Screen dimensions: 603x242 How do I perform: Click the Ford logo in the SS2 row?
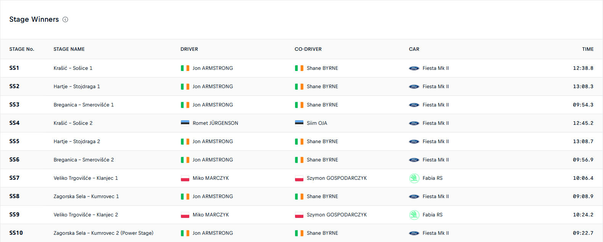tap(414, 87)
